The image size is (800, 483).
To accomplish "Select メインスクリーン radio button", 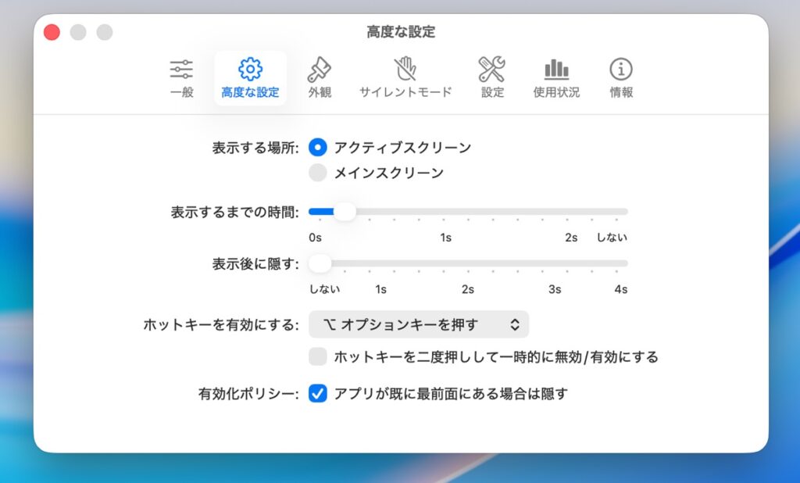I will click(x=318, y=173).
